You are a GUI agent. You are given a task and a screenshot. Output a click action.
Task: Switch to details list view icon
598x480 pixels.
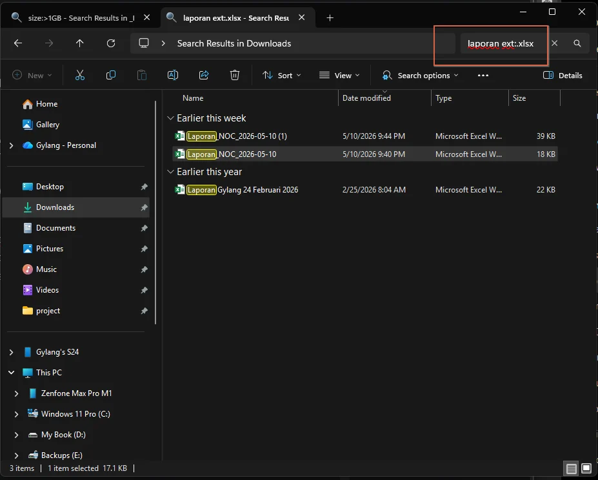click(571, 468)
